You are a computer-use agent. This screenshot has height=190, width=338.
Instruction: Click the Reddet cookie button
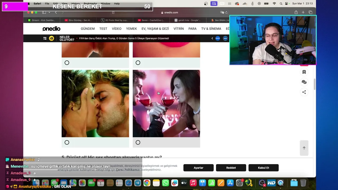pyautogui.click(x=231, y=168)
